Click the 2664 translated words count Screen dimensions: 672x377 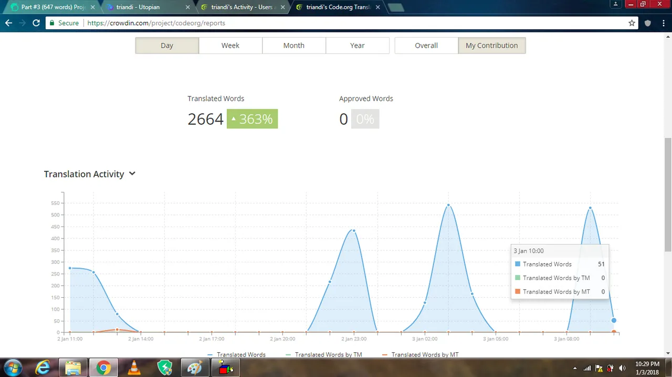205,119
